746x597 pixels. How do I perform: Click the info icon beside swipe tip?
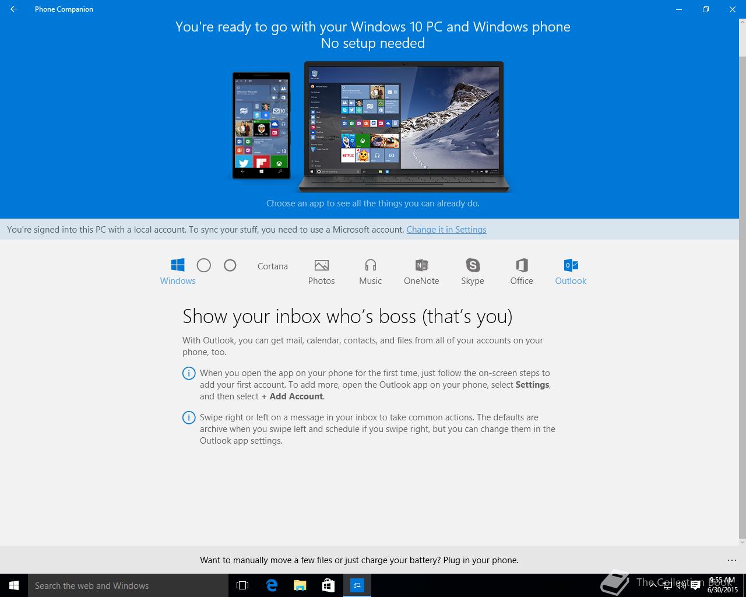[x=189, y=417]
